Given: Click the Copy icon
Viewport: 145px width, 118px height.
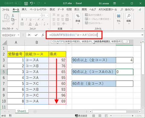Looking at the screenshot, I should click(13, 20).
